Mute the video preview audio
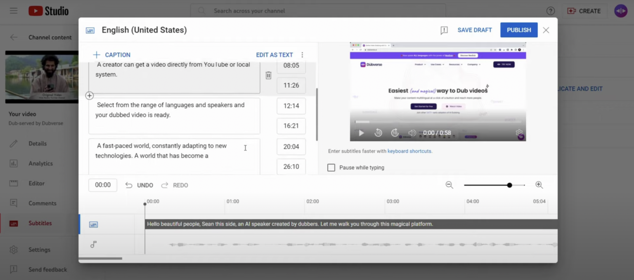This screenshot has height=280, width=634. tap(412, 133)
